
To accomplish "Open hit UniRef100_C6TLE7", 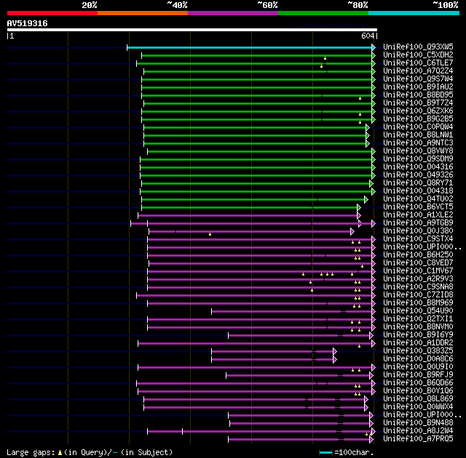I will tap(418, 63).
